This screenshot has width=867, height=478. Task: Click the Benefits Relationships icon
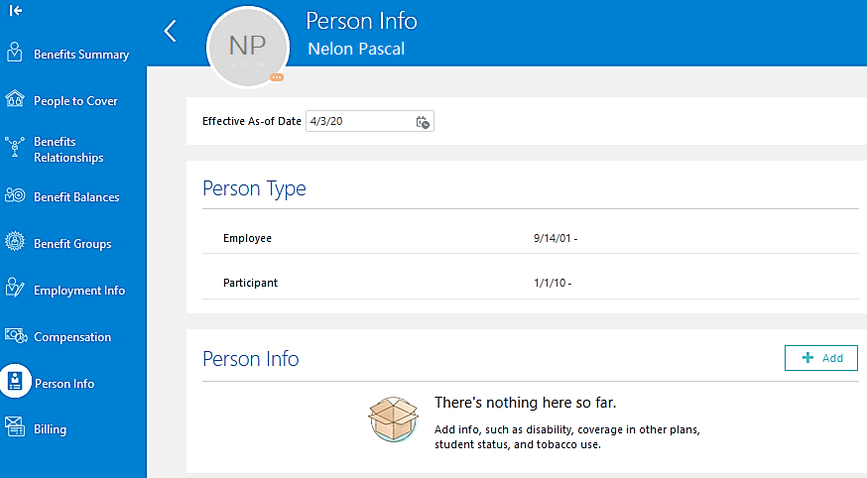14,148
